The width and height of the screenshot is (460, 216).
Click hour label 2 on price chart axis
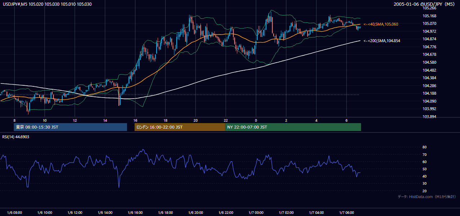286,120
